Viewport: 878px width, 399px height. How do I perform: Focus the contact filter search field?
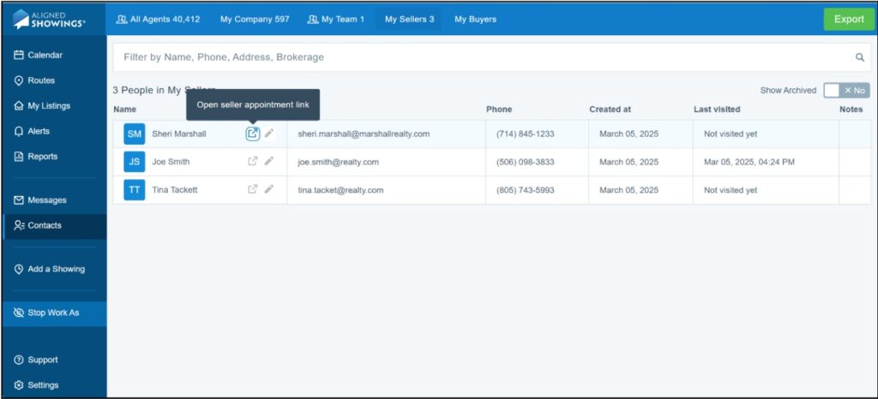480,57
